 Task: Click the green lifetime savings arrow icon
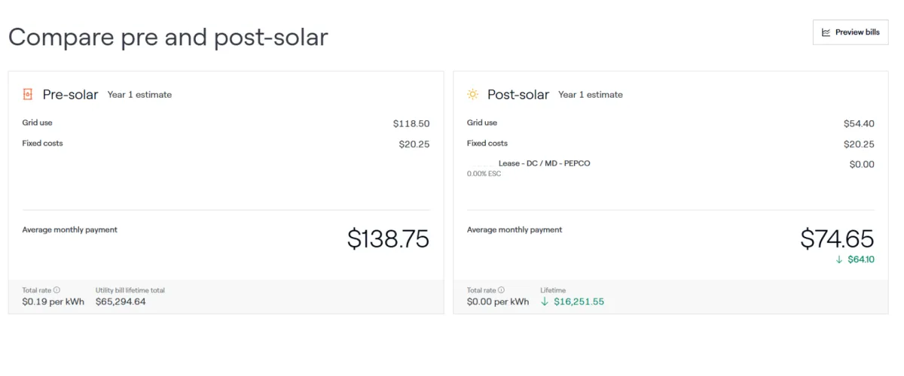545,302
